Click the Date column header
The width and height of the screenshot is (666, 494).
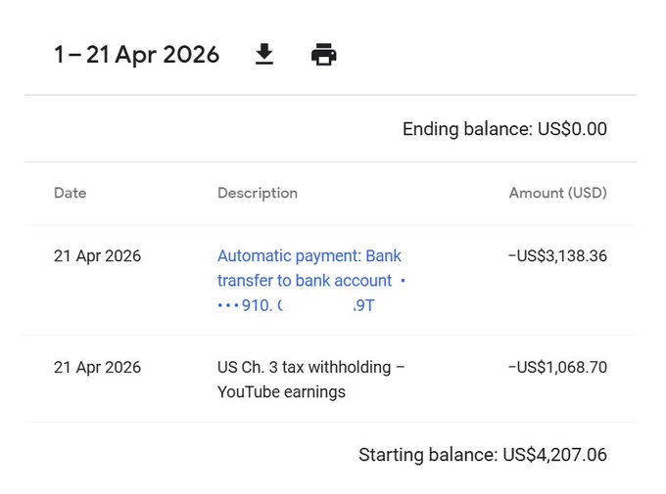tap(71, 193)
